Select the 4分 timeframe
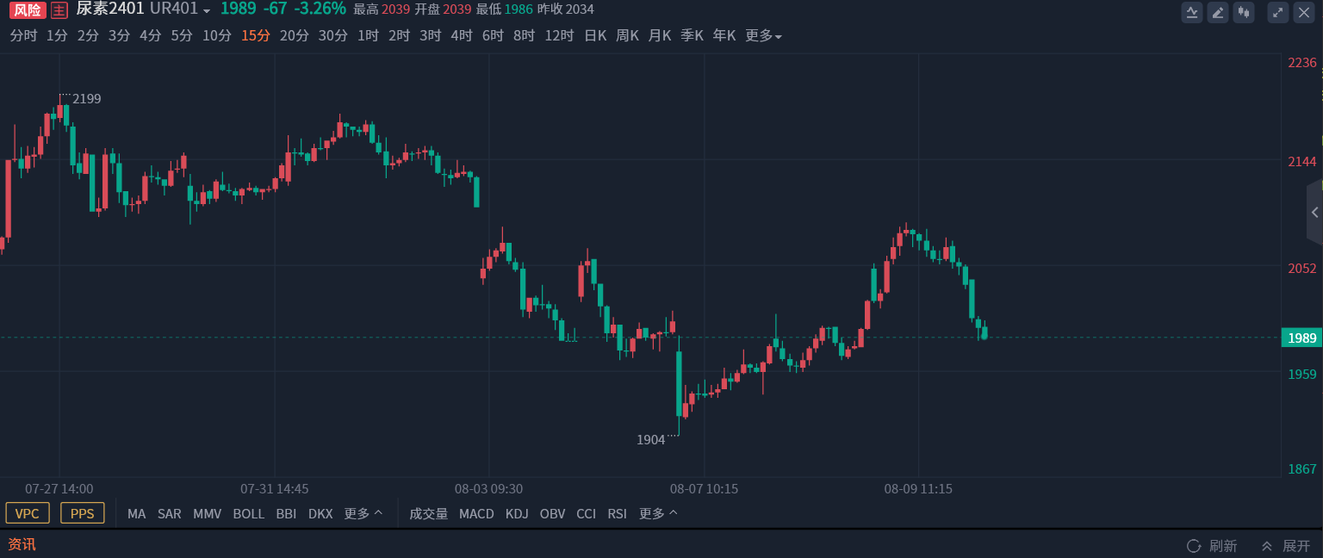This screenshot has width=1323, height=558. coord(151,36)
